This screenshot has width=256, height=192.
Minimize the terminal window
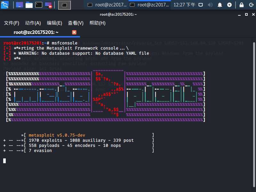(239, 14)
